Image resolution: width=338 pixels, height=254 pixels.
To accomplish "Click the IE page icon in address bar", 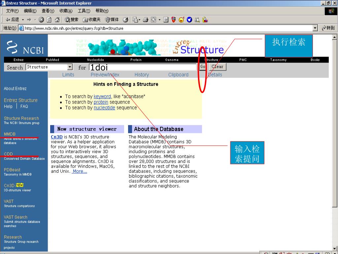I will point(21,28).
